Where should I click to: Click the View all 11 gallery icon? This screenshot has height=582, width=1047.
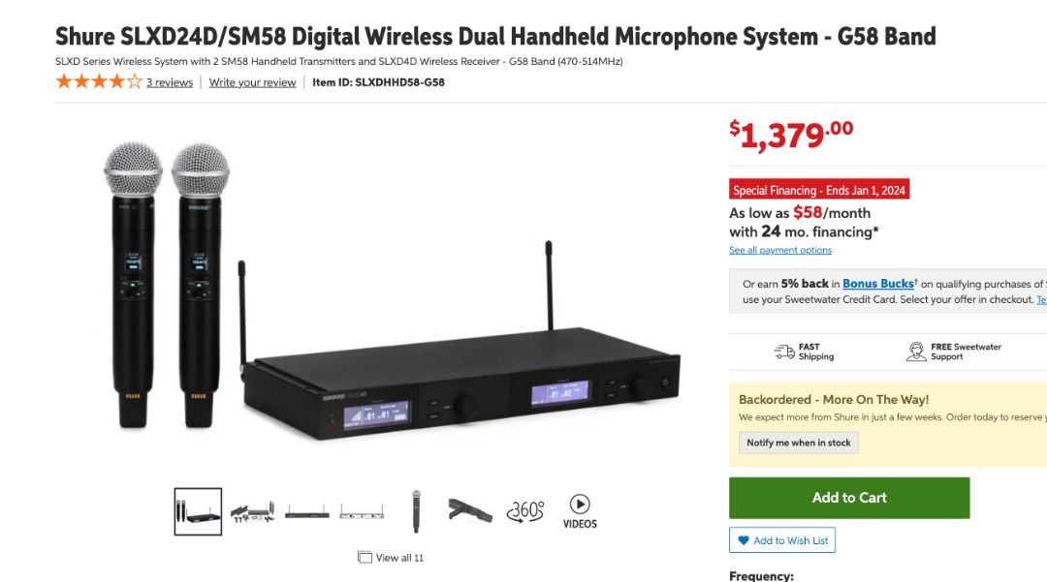[365, 558]
